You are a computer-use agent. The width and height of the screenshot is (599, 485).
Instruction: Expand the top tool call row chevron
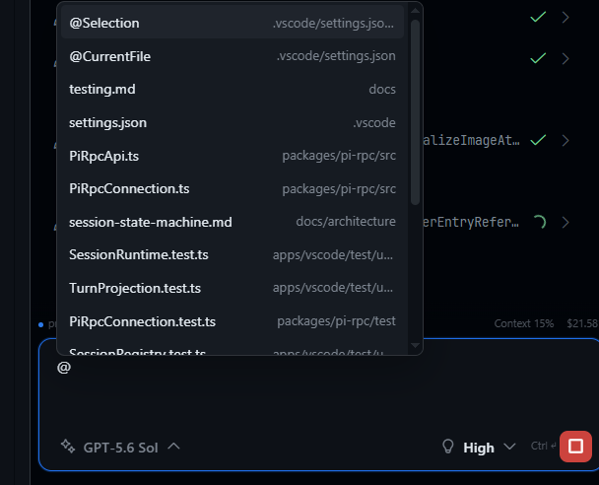pyautogui.click(x=566, y=17)
